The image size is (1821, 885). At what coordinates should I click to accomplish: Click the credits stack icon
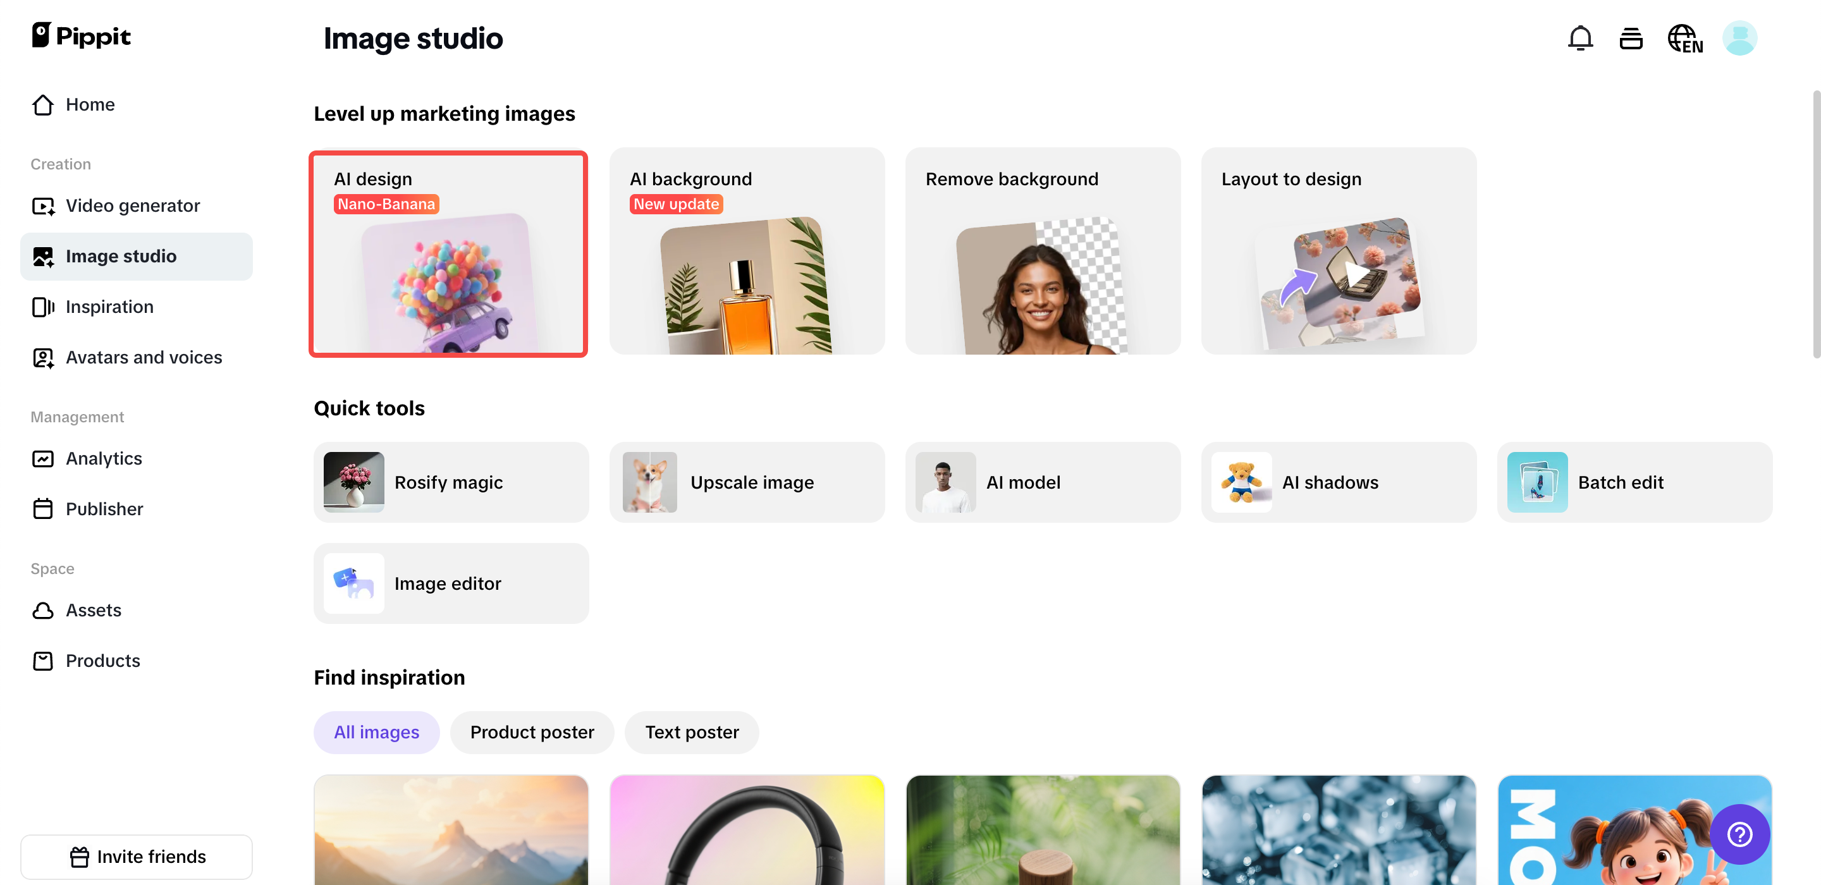click(x=1630, y=38)
